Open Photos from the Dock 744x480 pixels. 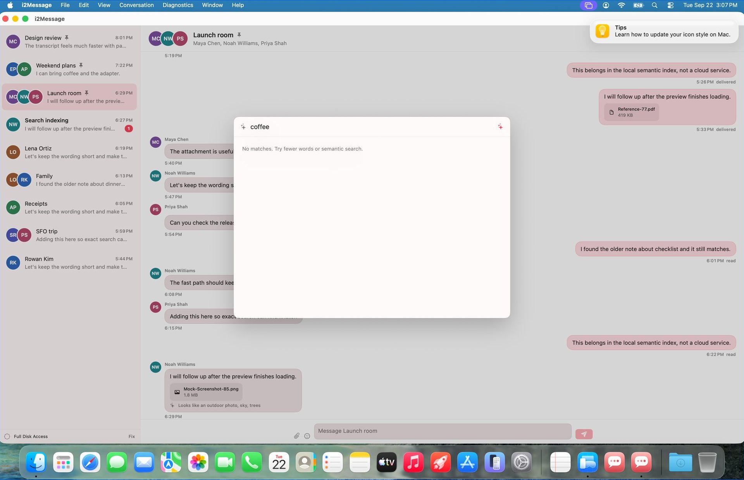point(198,462)
